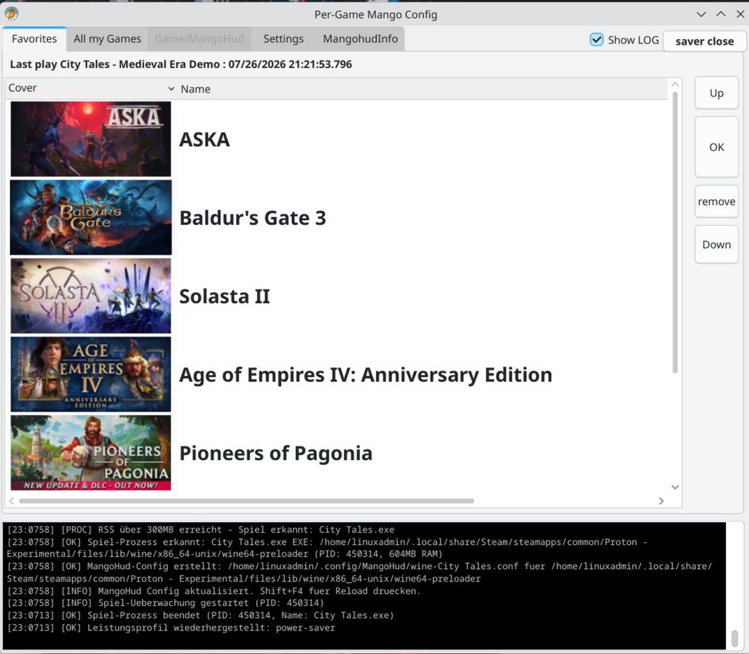749x654 pixels.
Task: Click the games list vertical scrollbar handle
Action: [675, 233]
